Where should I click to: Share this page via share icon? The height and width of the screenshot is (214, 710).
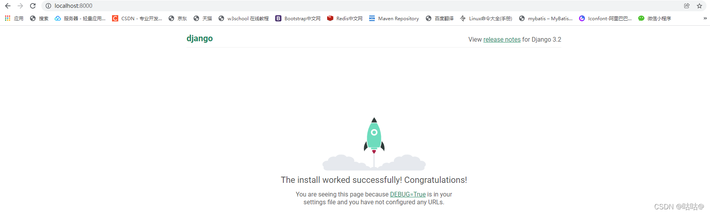pyautogui.click(x=687, y=6)
